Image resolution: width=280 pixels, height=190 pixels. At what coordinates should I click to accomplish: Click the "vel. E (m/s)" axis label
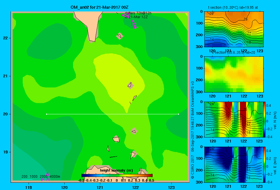click(275, 166)
